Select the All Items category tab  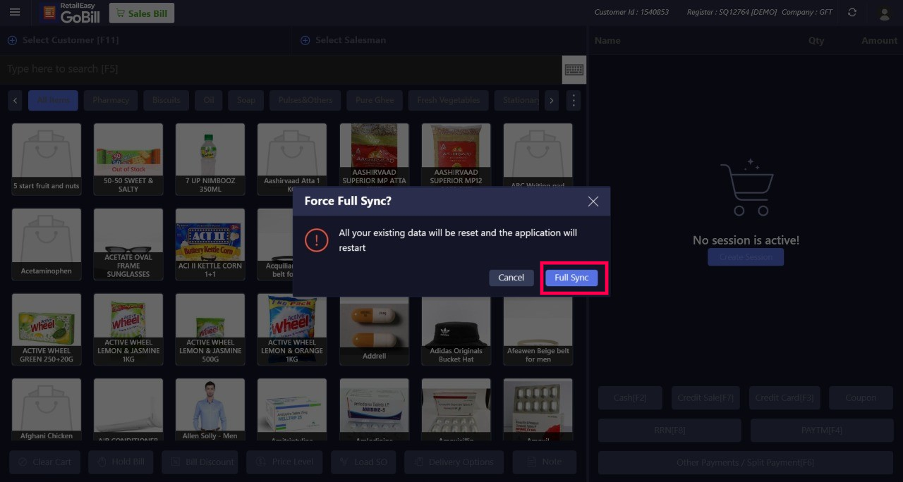tap(53, 100)
